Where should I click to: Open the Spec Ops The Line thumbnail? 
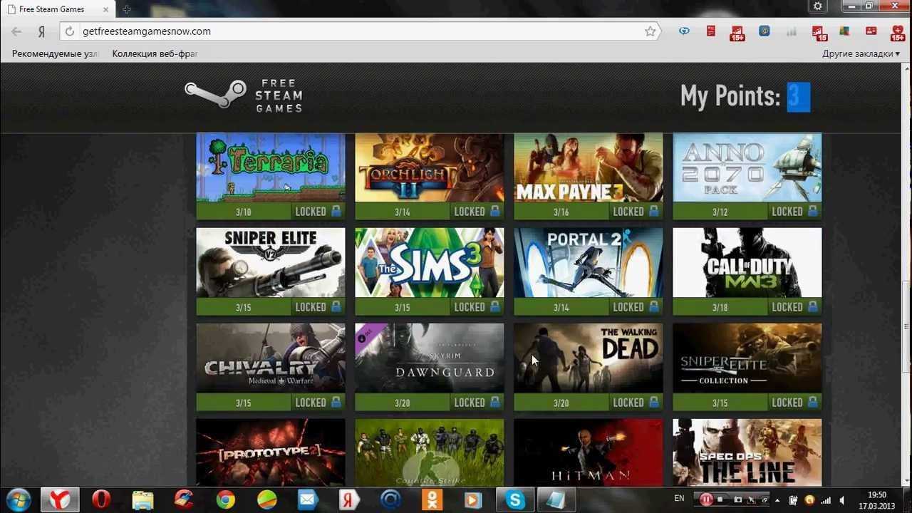(x=747, y=452)
